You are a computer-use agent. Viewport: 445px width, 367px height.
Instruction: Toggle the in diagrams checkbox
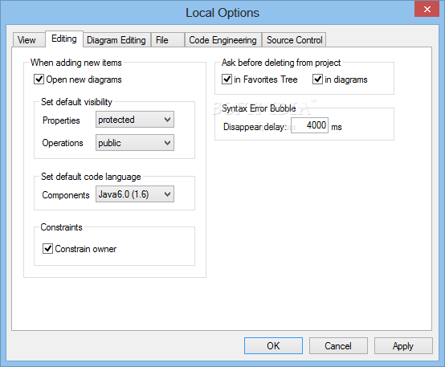[317, 80]
